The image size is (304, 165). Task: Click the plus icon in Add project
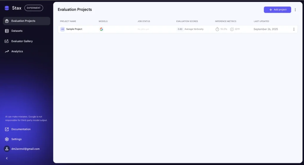[x=271, y=10]
